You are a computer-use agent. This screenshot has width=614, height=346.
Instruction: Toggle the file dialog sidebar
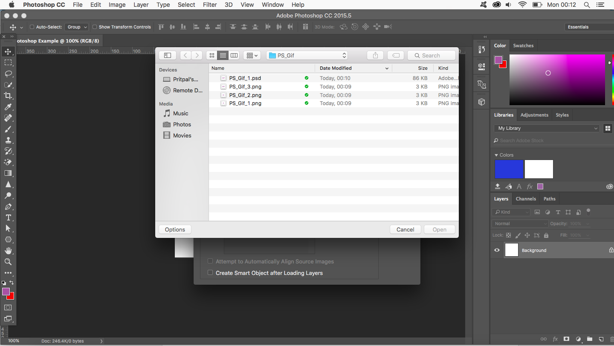click(x=168, y=55)
